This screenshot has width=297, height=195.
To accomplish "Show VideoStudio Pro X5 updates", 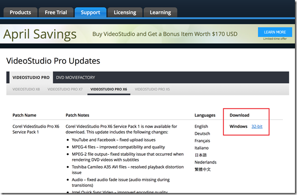I will (x=152, y=89).
